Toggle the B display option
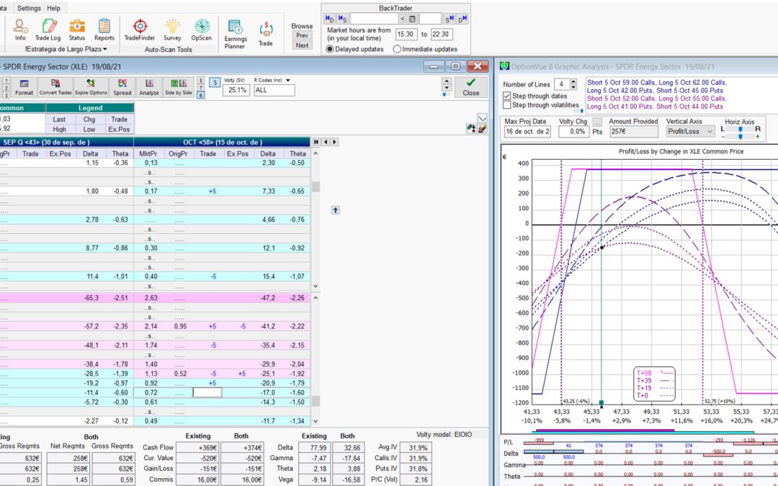Screen dimensions: 778x486 pos(200,95)
